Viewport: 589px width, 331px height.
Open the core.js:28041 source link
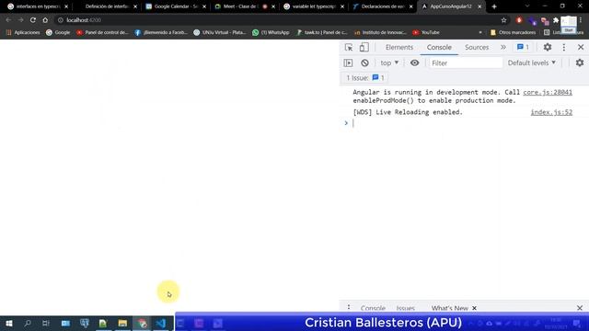(548, 92)
